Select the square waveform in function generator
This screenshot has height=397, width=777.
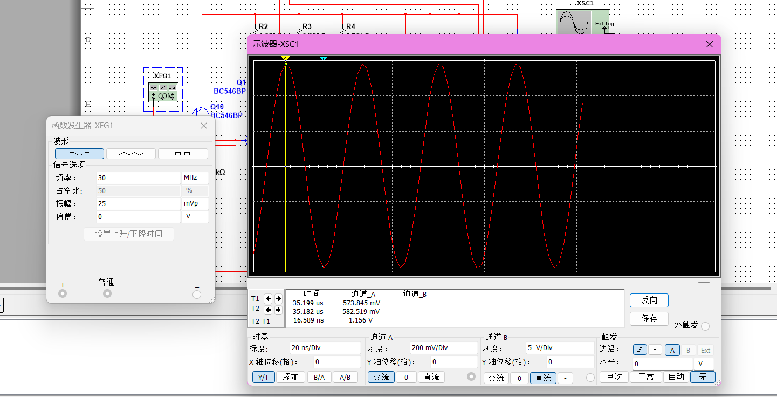tap(183, 154)
